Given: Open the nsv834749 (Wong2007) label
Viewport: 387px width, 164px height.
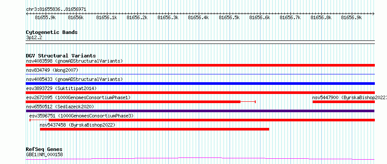Looking at the screenshot, I should click(52, 70).
